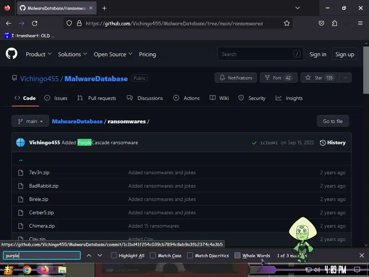
Task: Click the Sign up button
Action: pyautogui.click(x=344, y=54)
